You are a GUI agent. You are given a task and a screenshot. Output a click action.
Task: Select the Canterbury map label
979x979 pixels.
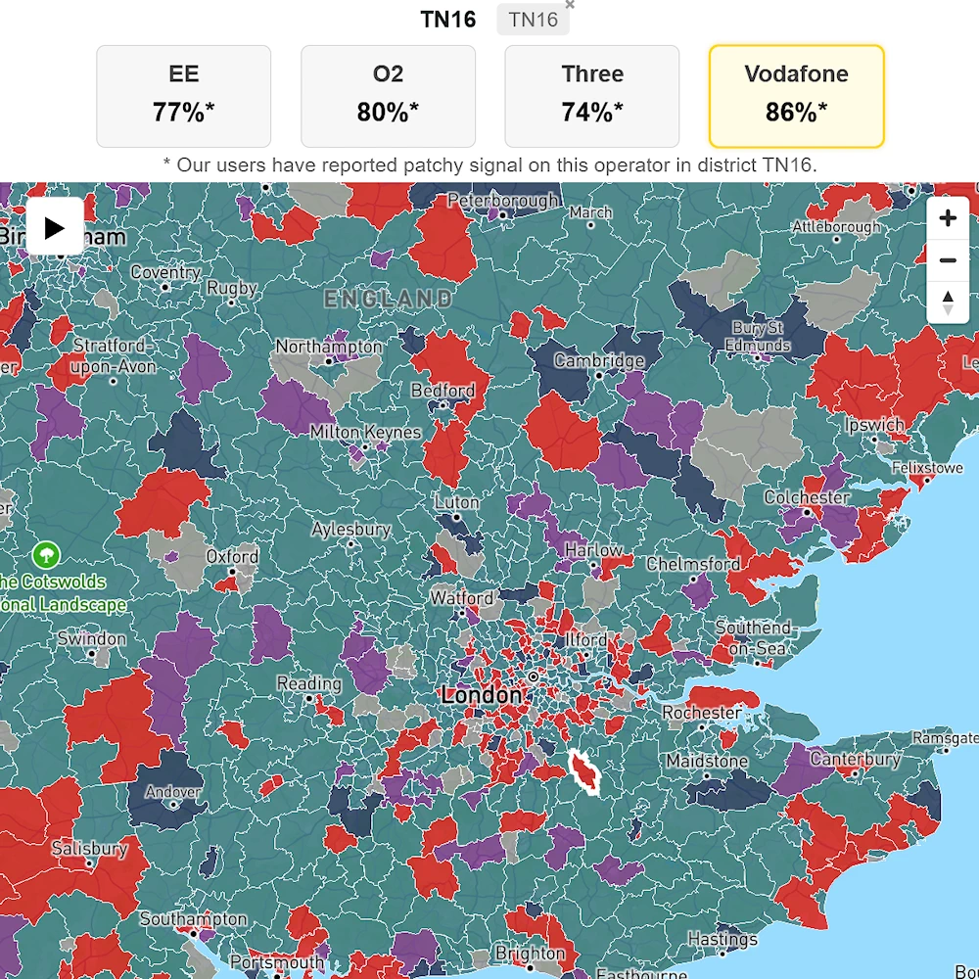856,759
